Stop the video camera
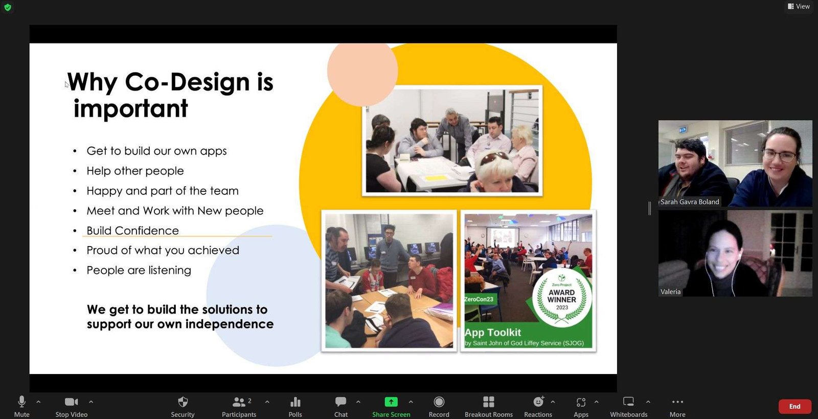This screenshot has width=818, height=419. click(72, 406)
